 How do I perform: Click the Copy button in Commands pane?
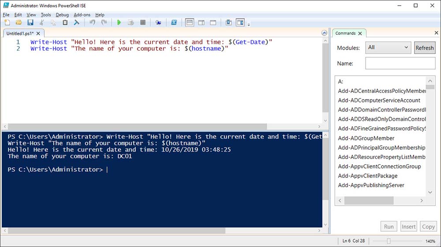428,226
